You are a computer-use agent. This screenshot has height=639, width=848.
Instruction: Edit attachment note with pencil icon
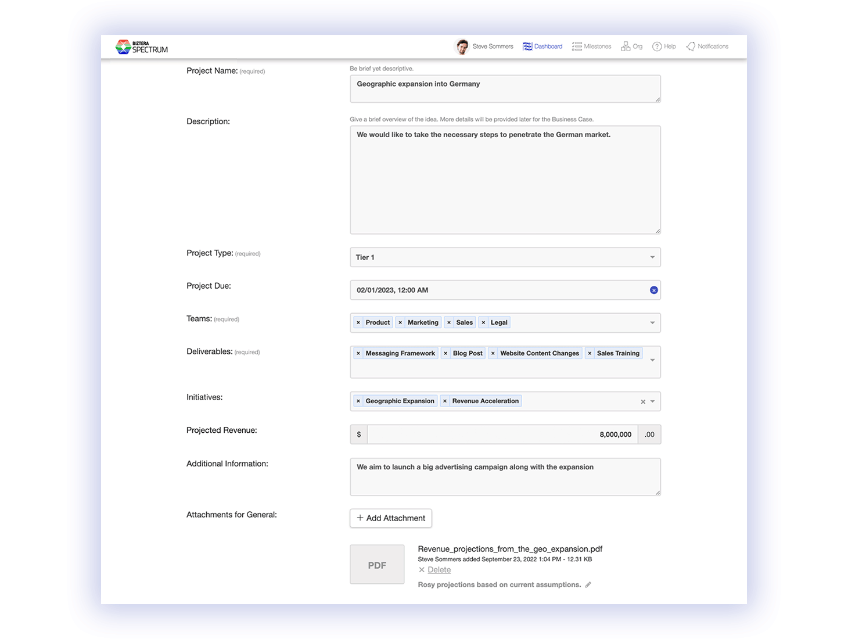click(588, 585)
